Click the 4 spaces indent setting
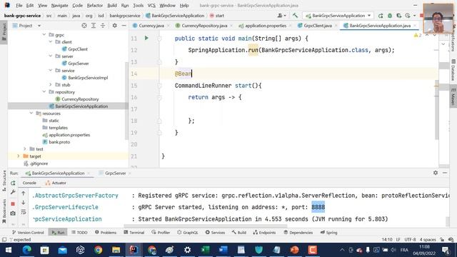 click(x=428, y=240)
